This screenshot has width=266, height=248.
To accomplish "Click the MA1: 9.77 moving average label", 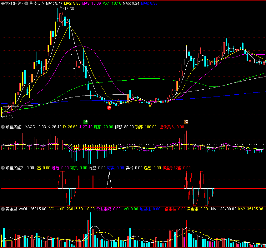I will 54,3.
